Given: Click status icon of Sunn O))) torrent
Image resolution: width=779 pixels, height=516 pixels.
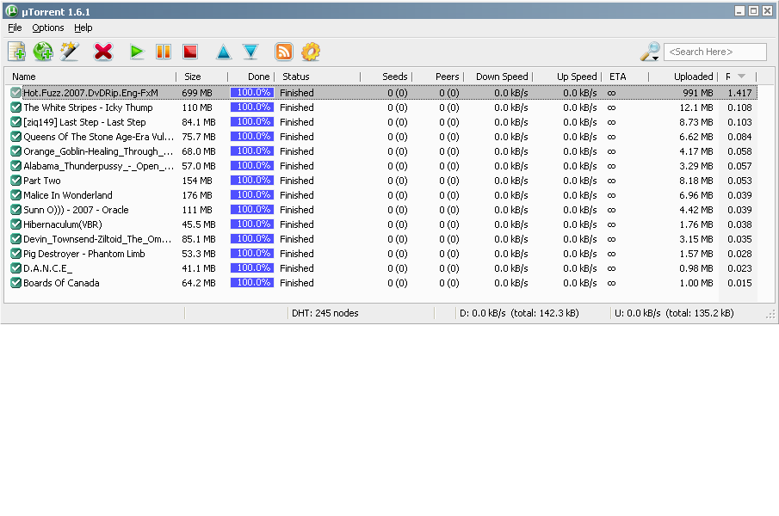Looking at the screenshot, I should pos(15,210).
